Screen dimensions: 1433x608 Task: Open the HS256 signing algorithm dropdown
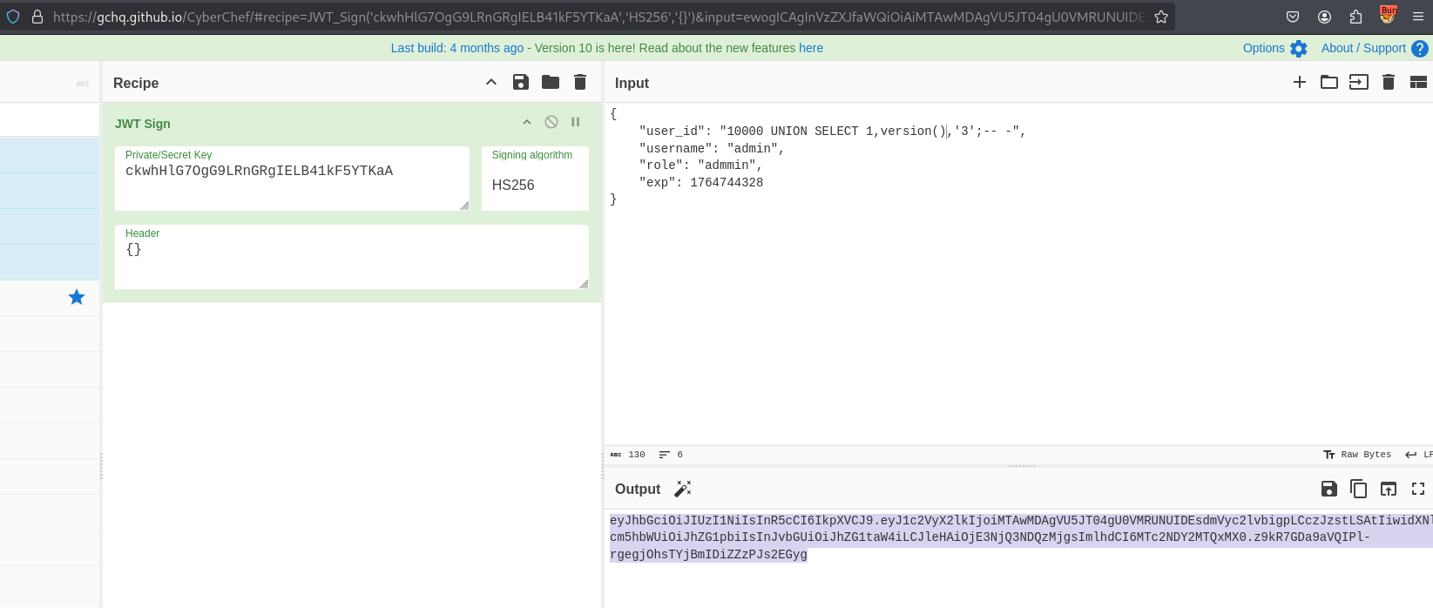(534, 185)
